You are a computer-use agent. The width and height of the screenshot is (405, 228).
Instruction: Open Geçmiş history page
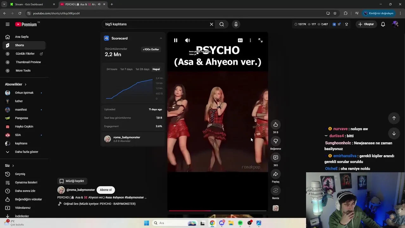click(x=24, y=174)
